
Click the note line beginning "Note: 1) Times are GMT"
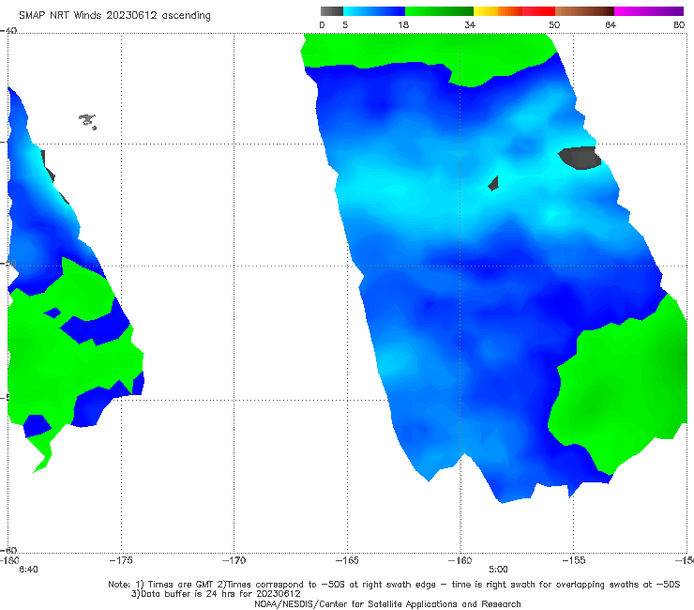[394, 585]
